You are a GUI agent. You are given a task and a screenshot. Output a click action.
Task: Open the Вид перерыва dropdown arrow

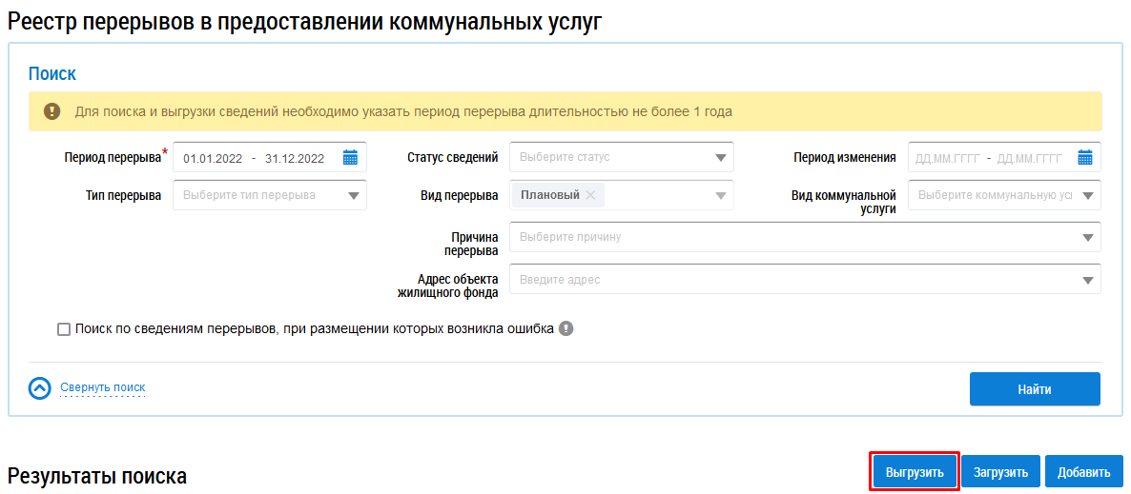point(720,196)
